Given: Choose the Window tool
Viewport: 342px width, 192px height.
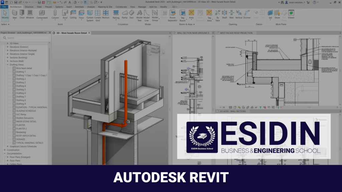Looking at the screenshot, I should 30,14.
